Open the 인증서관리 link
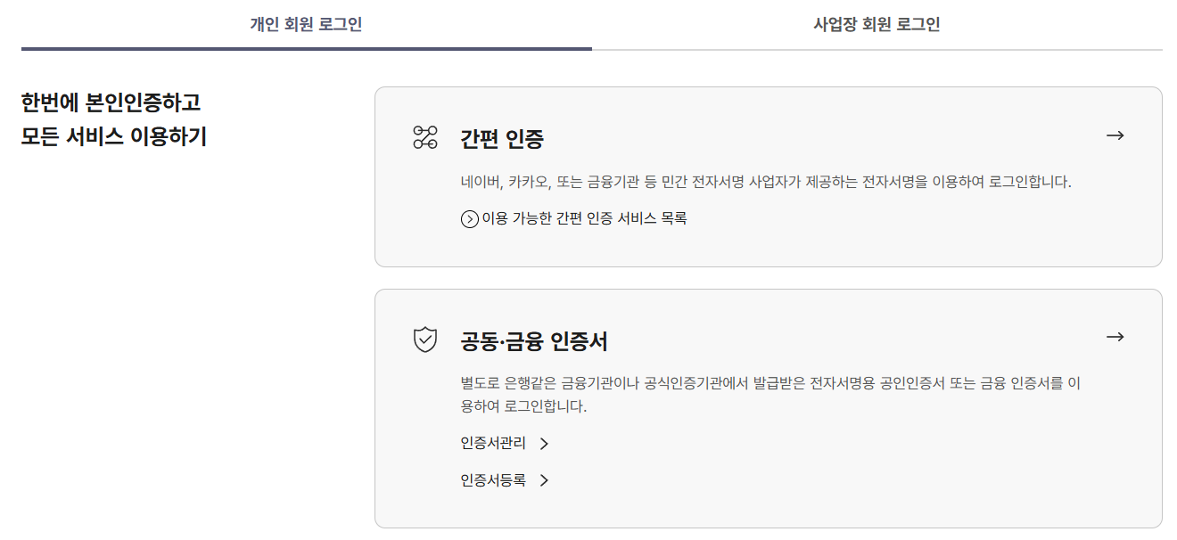 point(493,443)
